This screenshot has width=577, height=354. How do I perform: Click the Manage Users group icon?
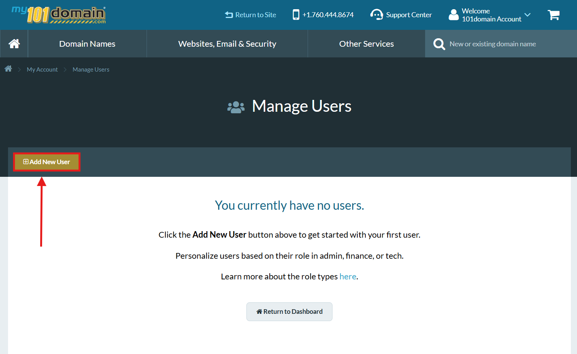point(236,107)
